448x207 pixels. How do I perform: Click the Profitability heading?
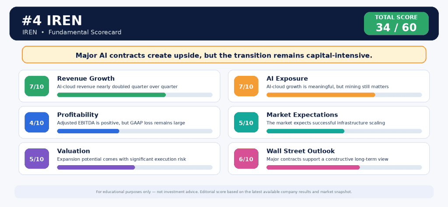(x=78, y=115)
